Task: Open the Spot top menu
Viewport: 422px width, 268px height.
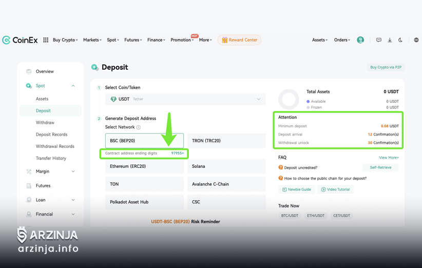Action: (113, 40)
